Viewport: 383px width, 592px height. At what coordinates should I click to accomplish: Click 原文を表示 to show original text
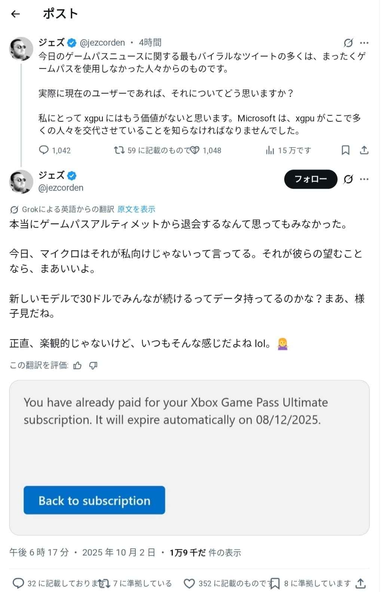(x=136, y=209)
